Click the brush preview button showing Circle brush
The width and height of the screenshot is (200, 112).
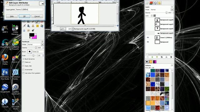(30, 52)
